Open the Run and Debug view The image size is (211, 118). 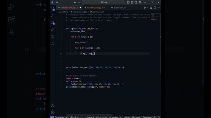[53, 29]
